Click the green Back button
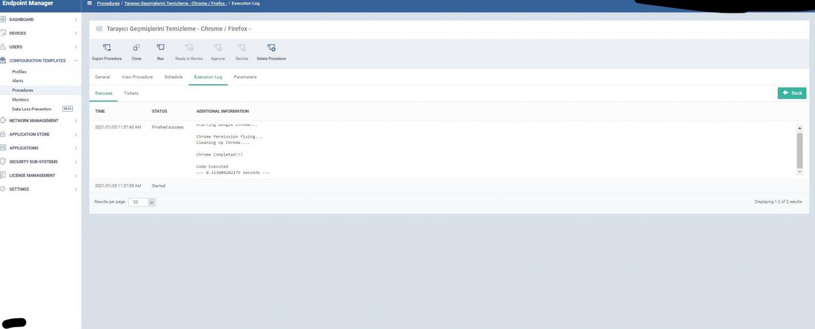The width and height of the screenshot is (815, 329). 792,93
